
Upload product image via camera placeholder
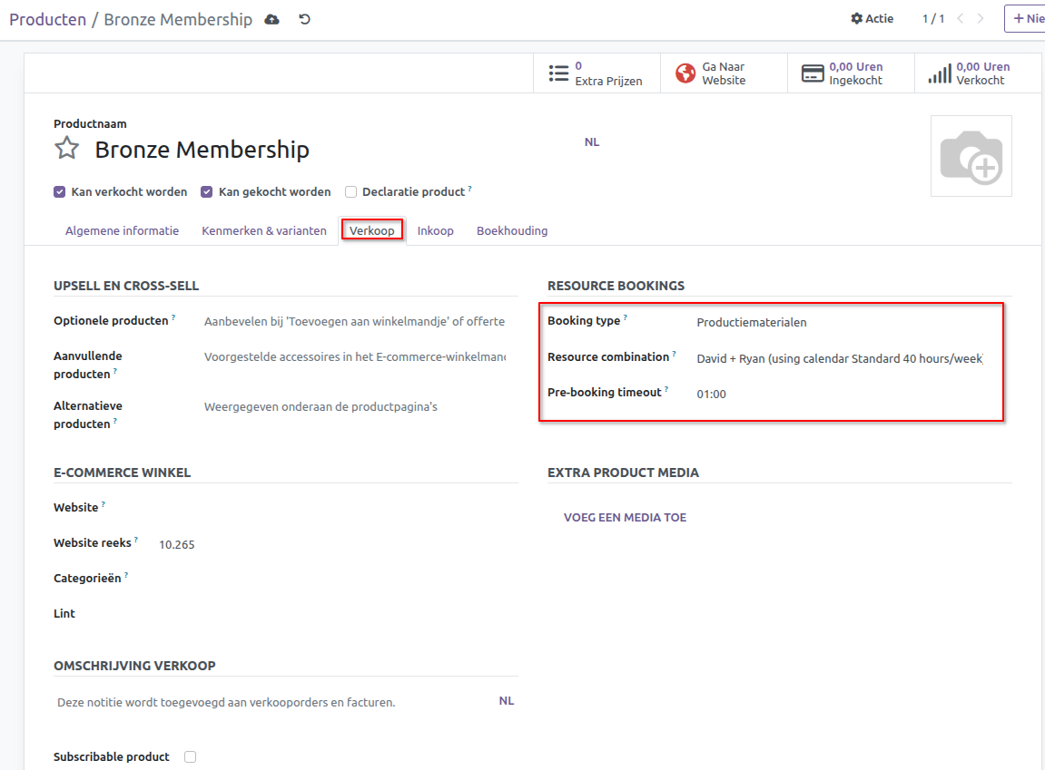pos(971,156)
